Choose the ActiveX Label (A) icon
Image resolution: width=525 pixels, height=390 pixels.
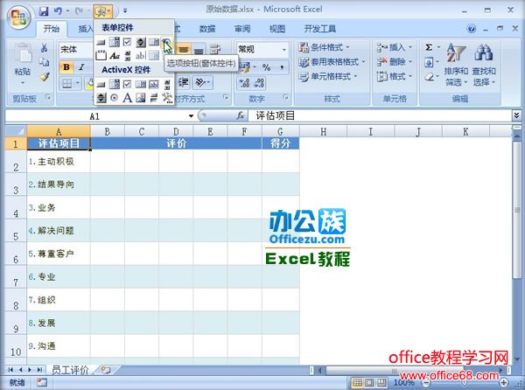tap(127, 98)
